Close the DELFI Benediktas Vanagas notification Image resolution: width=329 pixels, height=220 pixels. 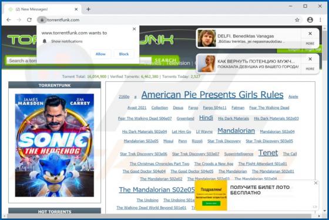(x=310, y=33)
